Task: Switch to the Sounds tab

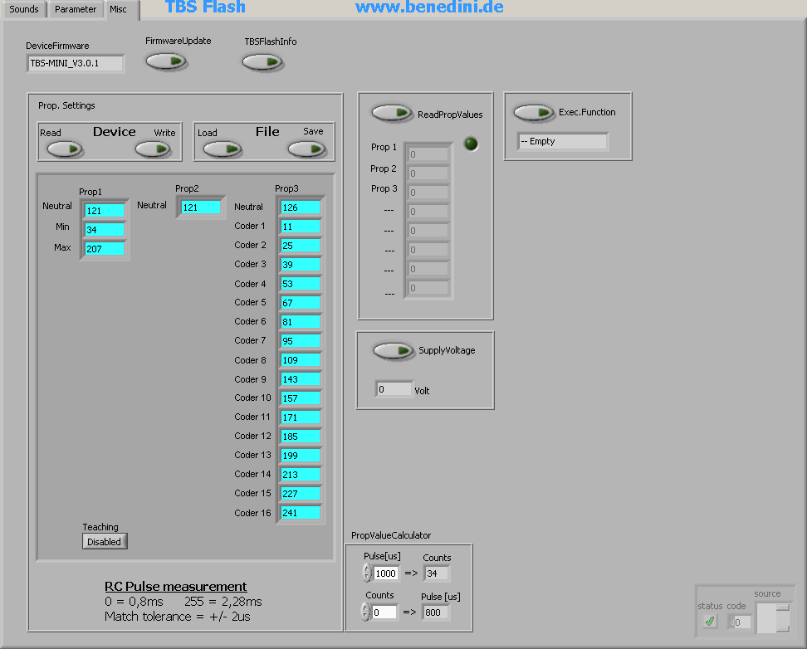Action: point(24,9)
